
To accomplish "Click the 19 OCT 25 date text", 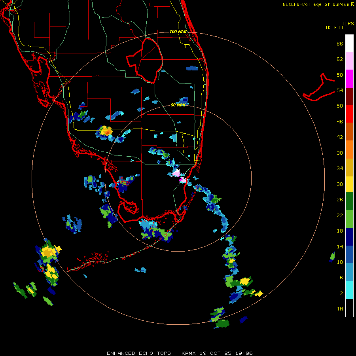I will (x=216, y=353).
